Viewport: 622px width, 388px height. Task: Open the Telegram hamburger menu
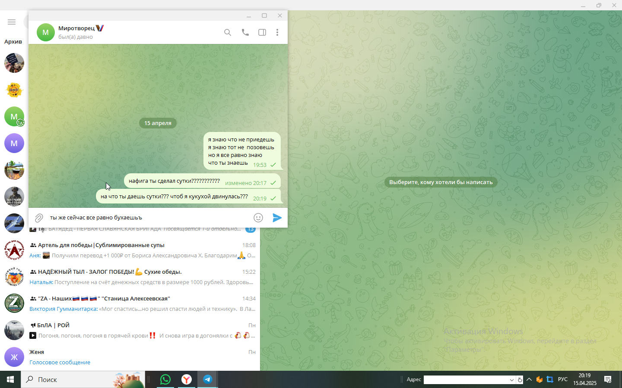12,22
